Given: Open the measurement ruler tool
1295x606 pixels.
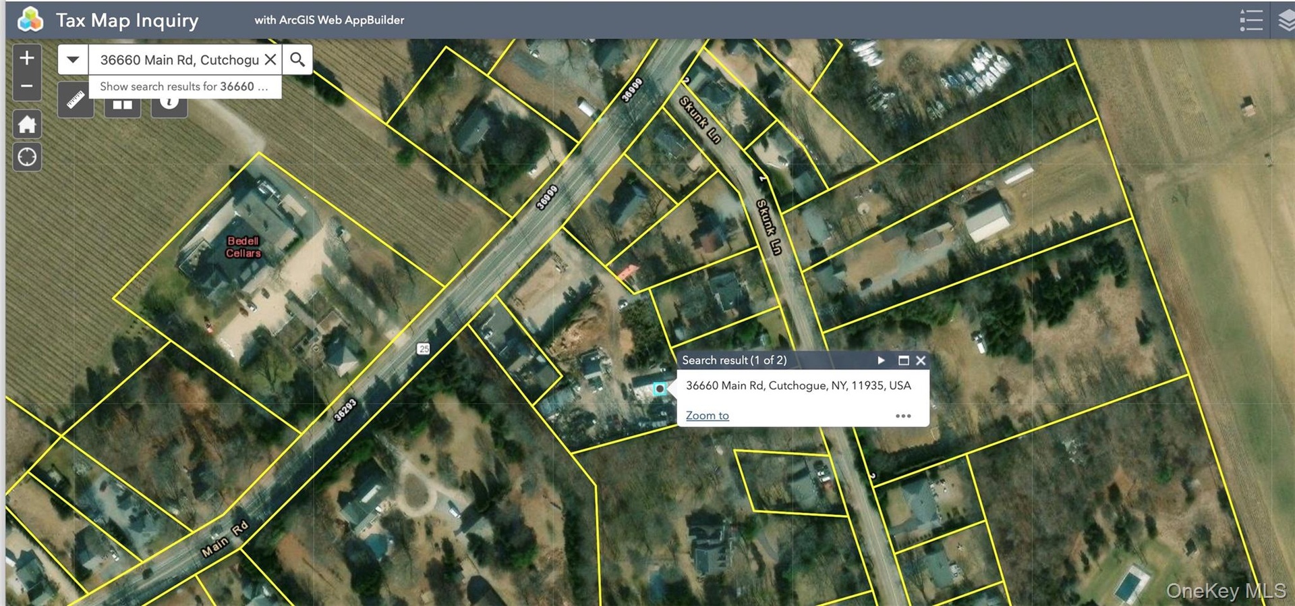Looking at the screenshot, I should (76, 101).
